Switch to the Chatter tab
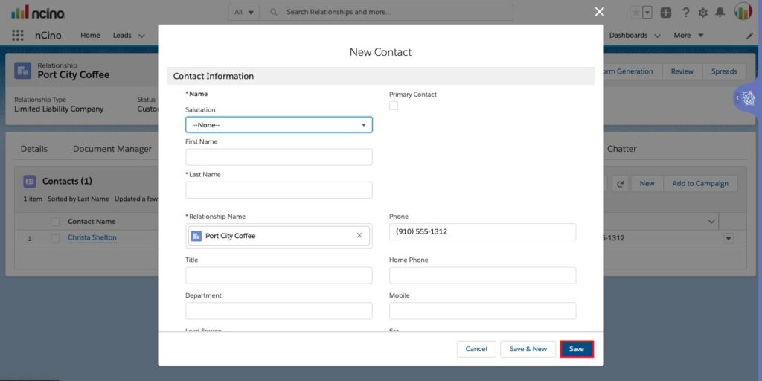The height and width of the screenshot is (381, 762). coord(621,149)
